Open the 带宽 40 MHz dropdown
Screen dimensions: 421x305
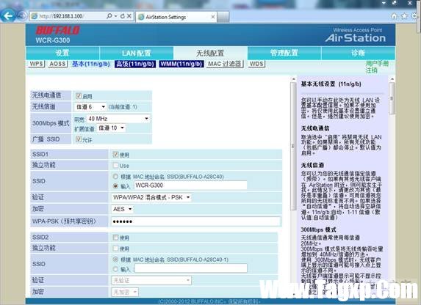click(x=118, y=119)
